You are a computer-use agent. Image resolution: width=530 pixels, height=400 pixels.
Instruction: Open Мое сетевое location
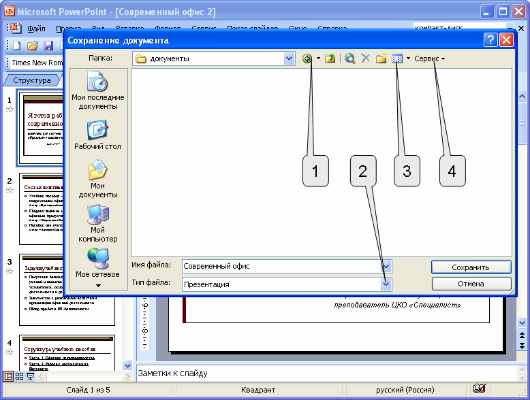coord(97,263)
